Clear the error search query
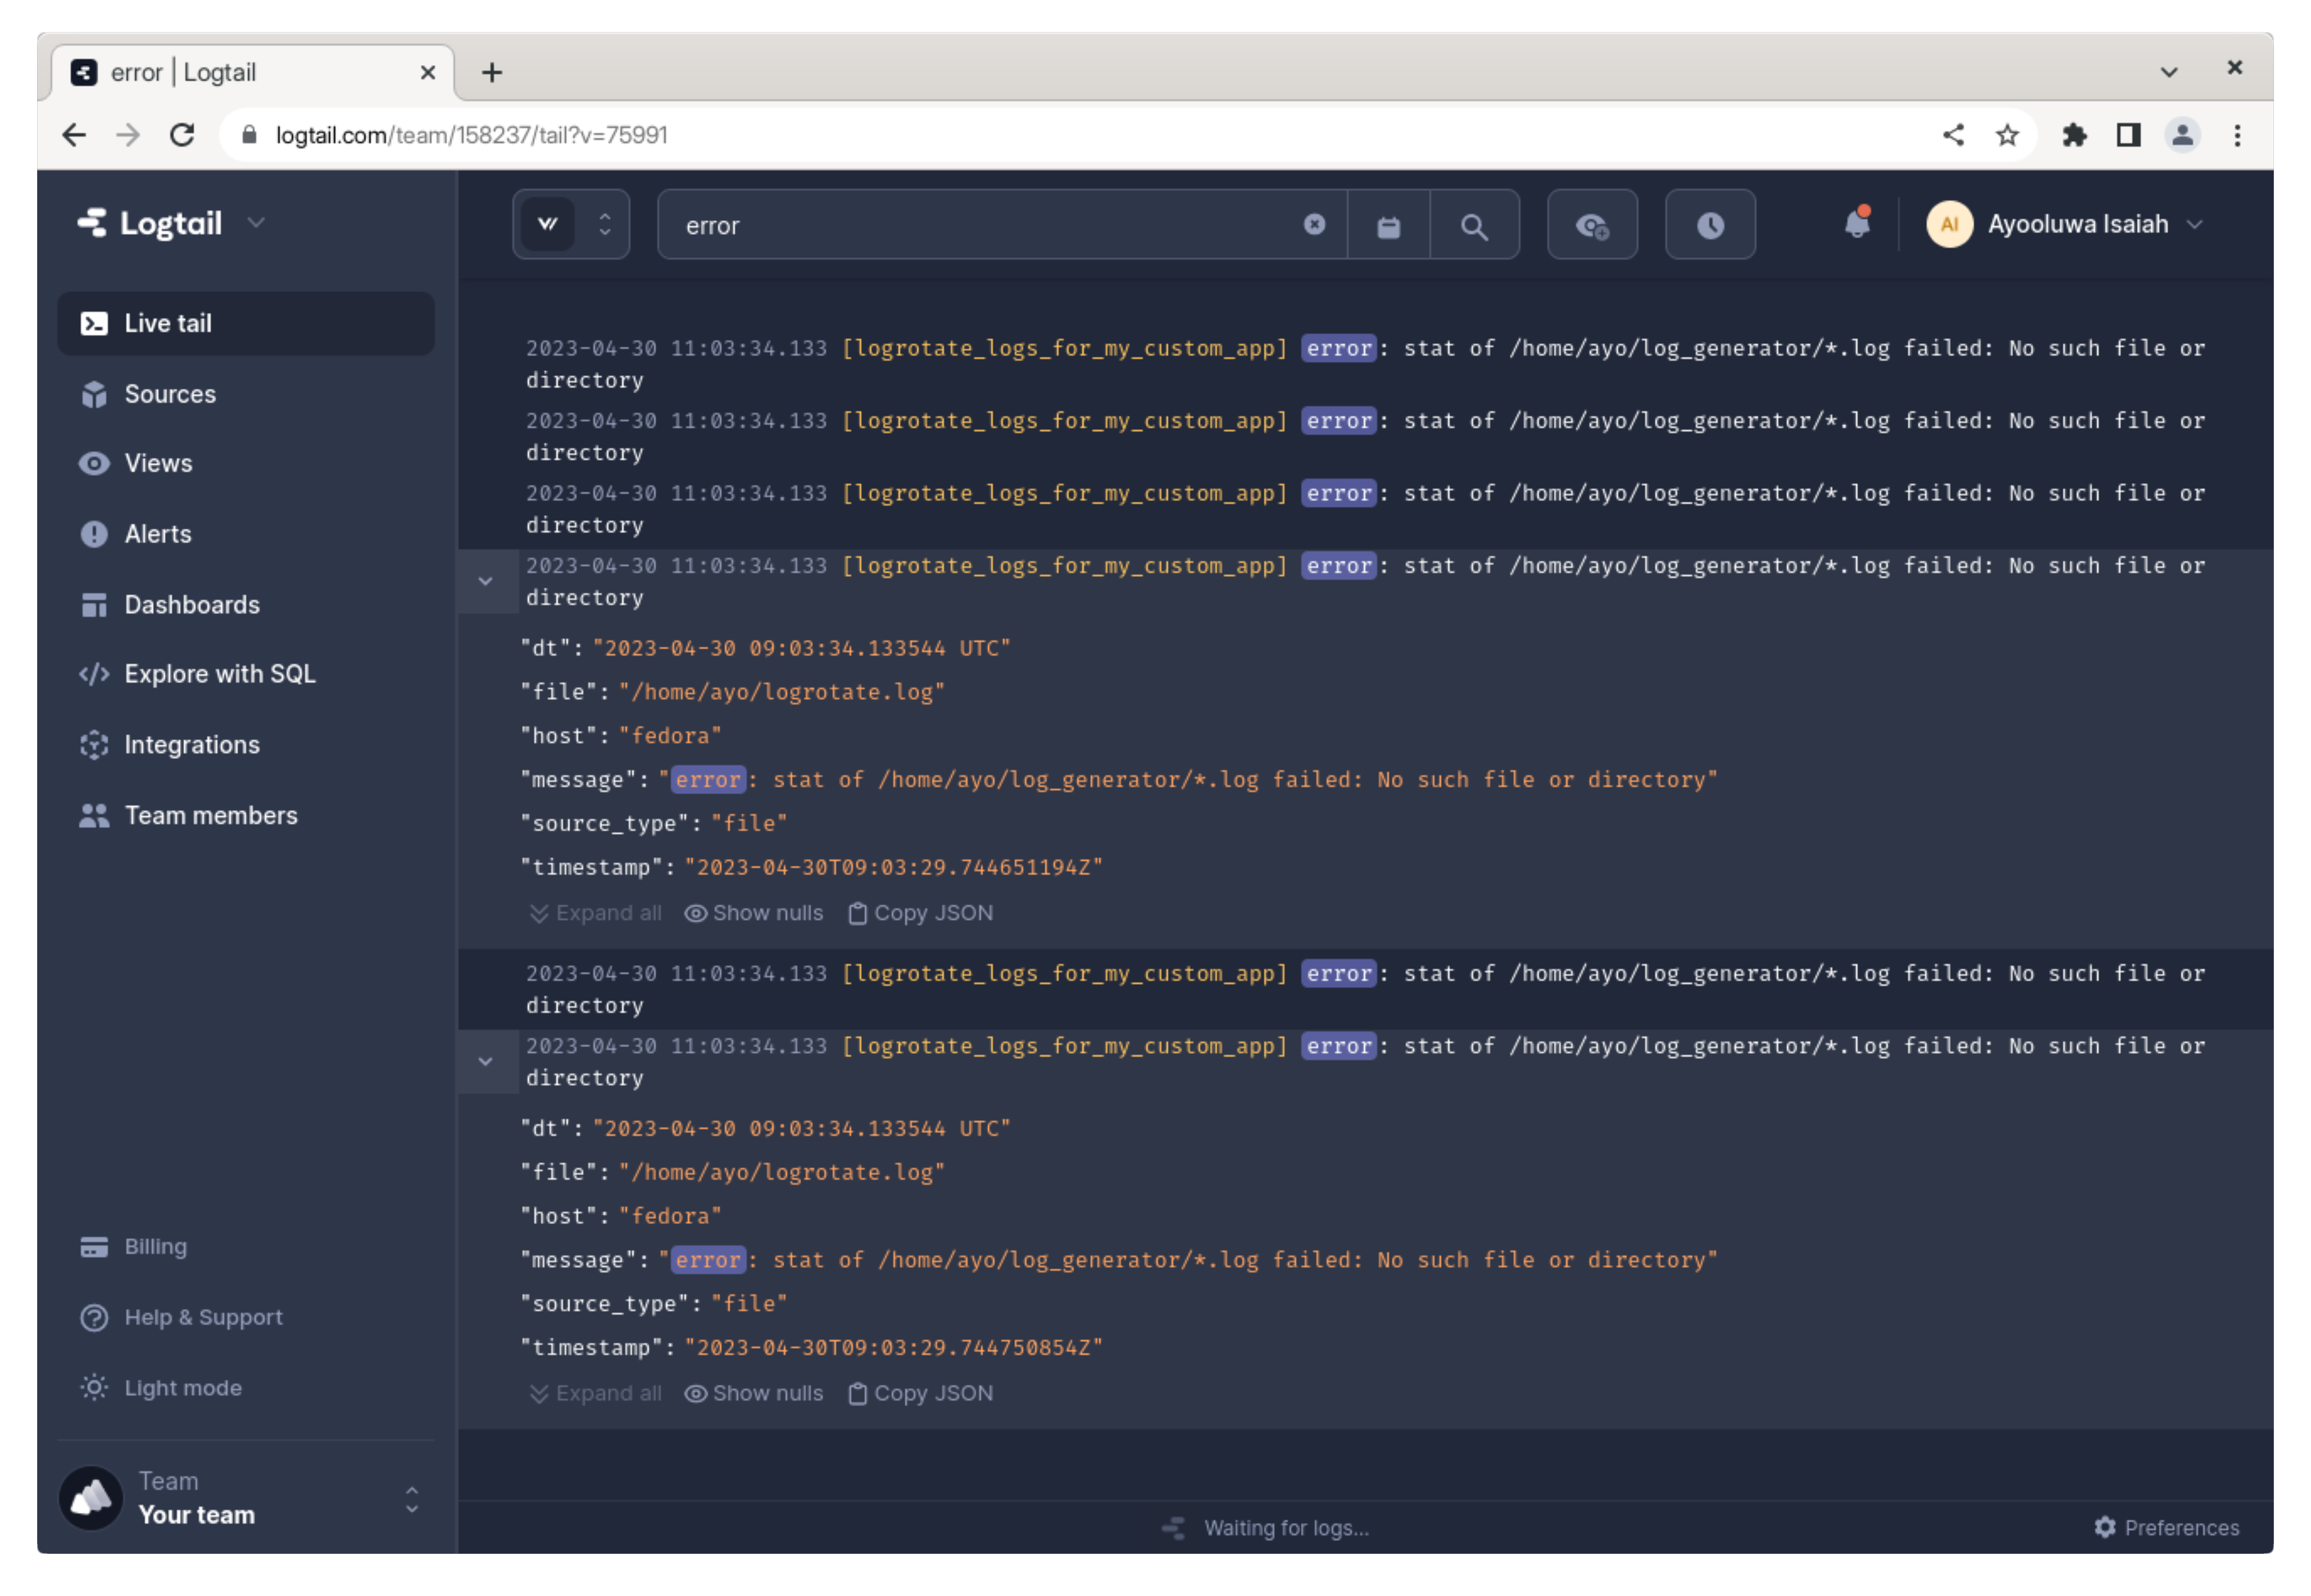2311x1596 pixels. (1314, 225)
